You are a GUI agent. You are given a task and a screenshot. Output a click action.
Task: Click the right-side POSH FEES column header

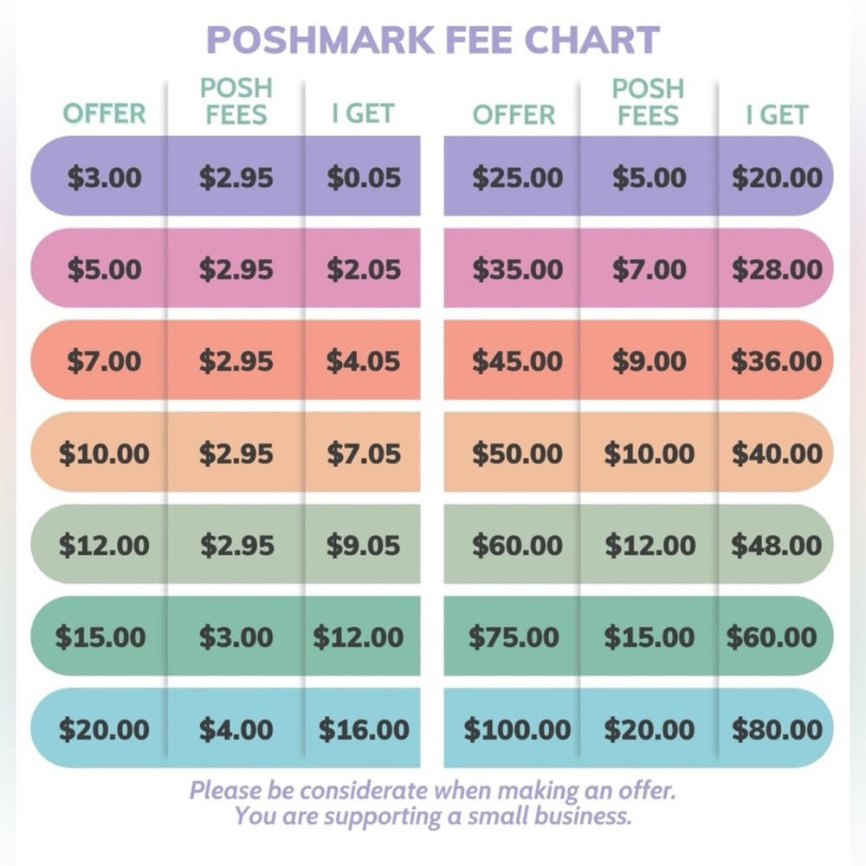tap(648, 102)
